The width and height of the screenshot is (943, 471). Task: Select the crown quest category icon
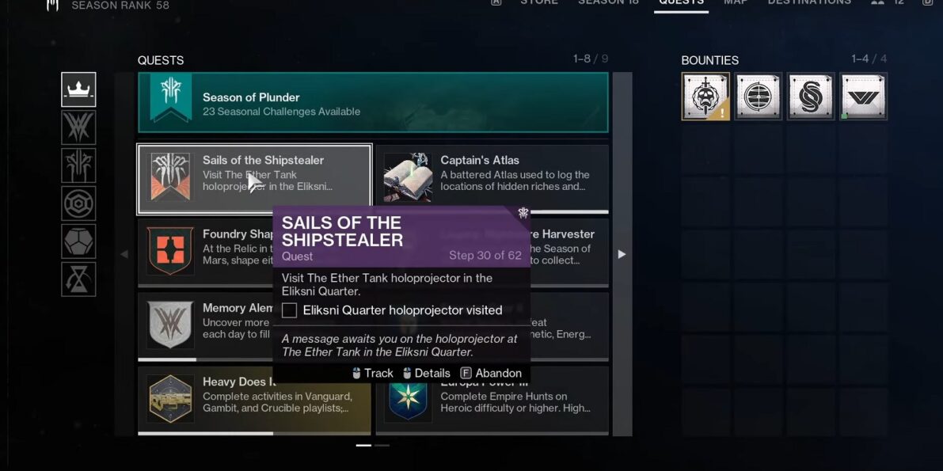tap(78, 89)
